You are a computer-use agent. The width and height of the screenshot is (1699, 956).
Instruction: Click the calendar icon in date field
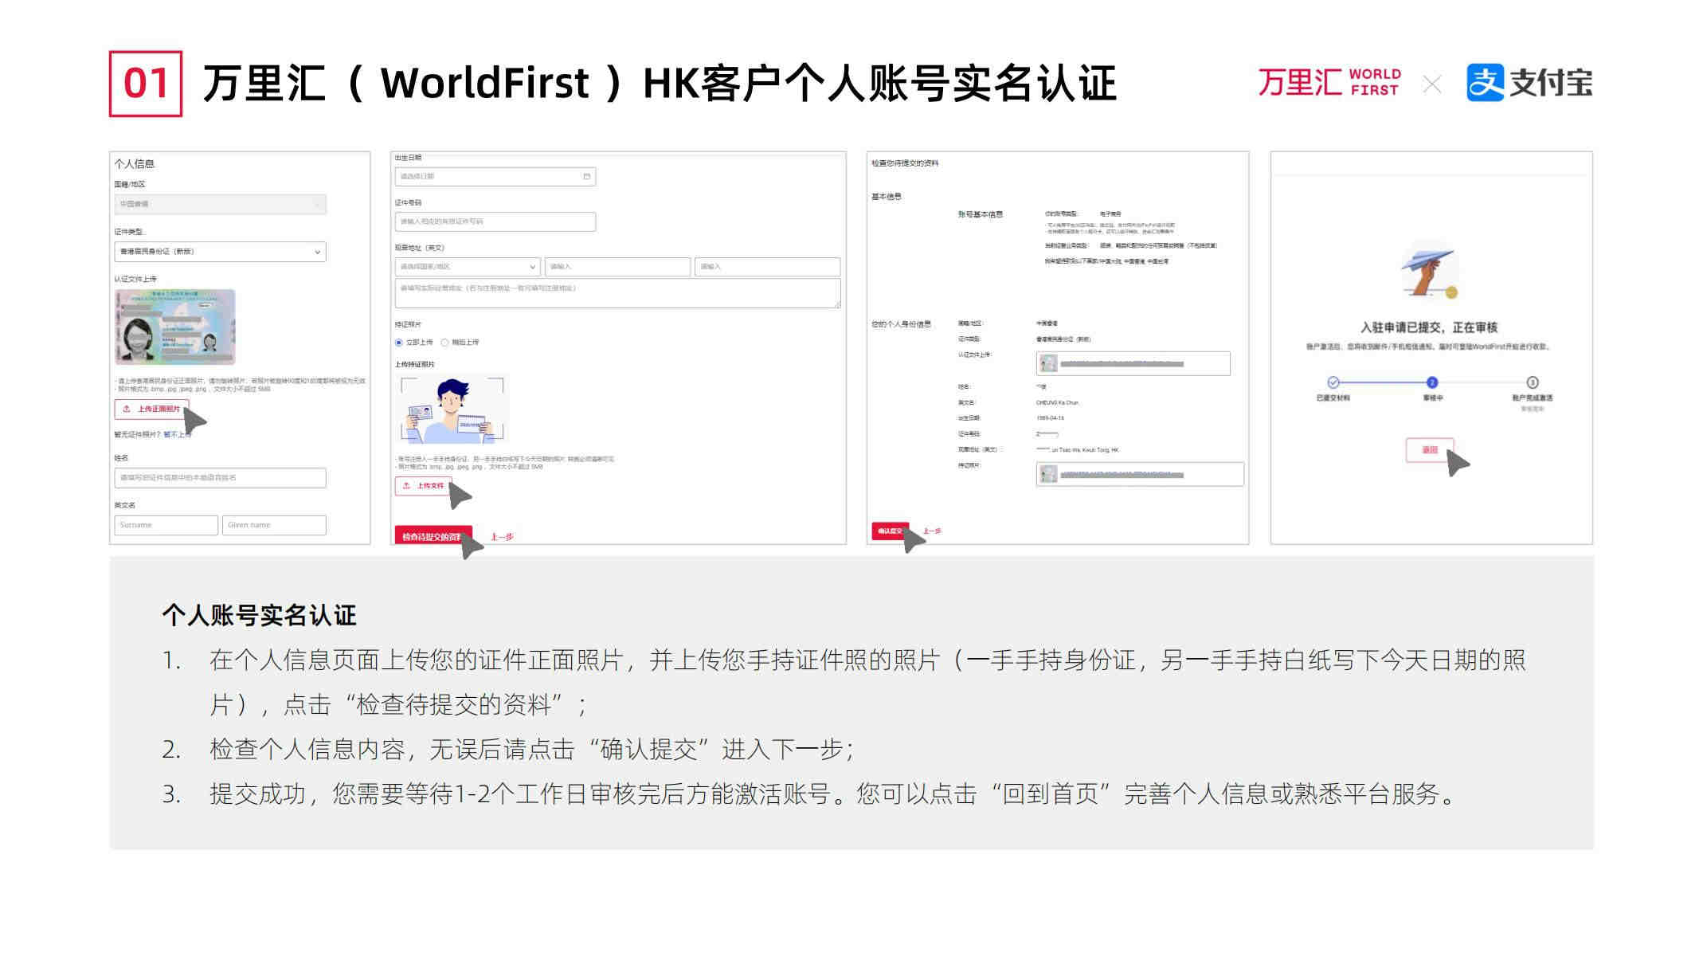click(x=587, y=176)
